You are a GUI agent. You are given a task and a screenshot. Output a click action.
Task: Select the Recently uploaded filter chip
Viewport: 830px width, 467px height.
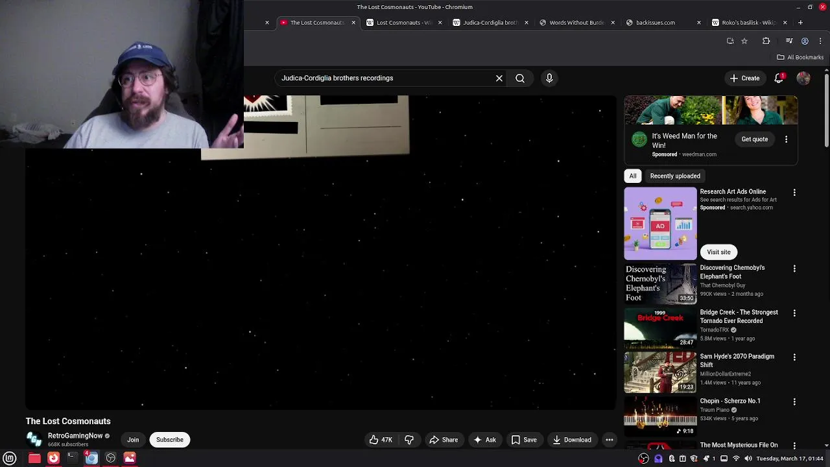coord(675,176)
